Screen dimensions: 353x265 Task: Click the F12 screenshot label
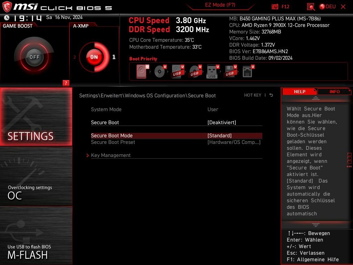(x=285, y=7)
